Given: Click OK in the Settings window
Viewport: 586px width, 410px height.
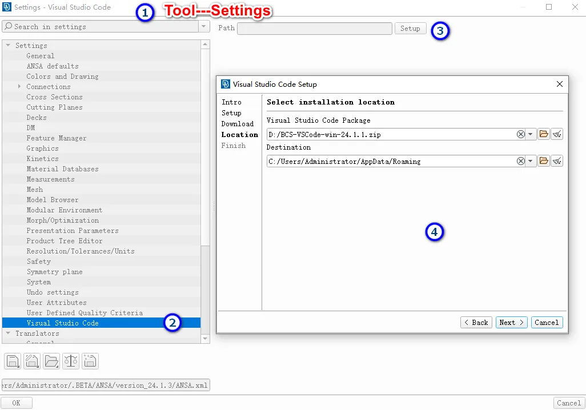Looking at the screenshot, I should tap(16, 403).
